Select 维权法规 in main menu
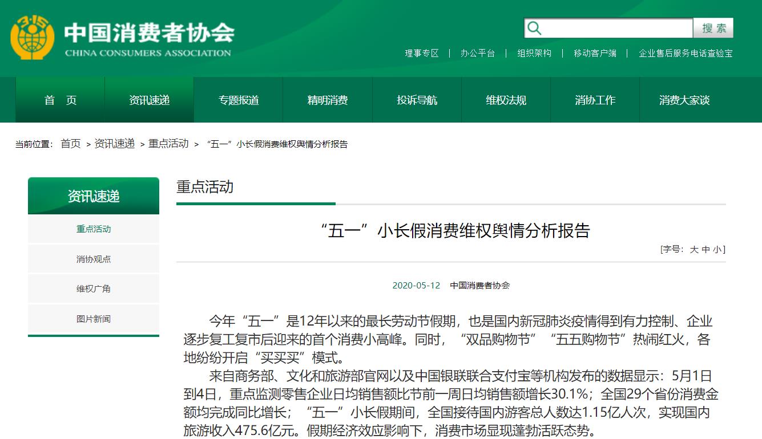Viewport: 762px width, 439px height. [506, 100]
